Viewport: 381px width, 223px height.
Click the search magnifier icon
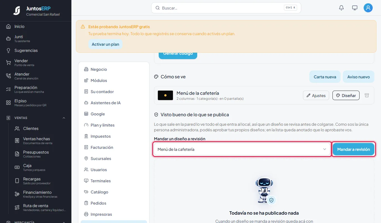(158, 8)
